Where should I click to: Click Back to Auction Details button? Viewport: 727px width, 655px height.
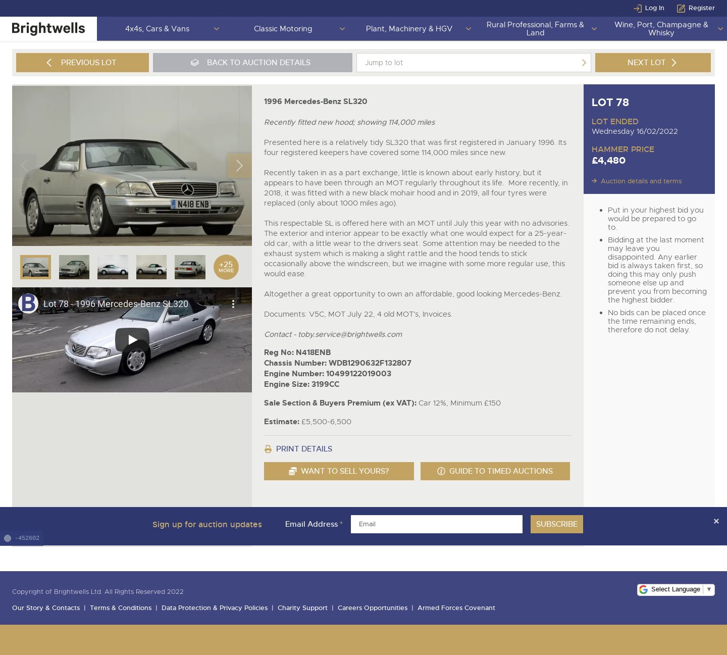252,63
